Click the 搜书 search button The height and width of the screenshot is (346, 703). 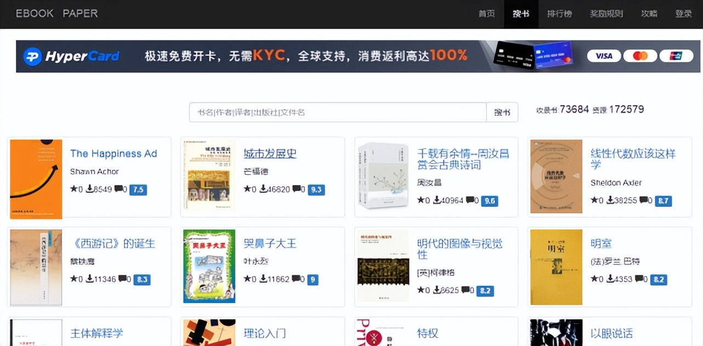tap(502, 112)
